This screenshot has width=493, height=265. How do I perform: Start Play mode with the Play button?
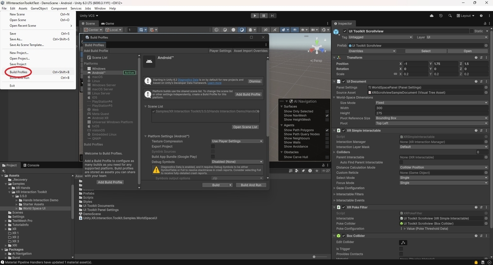255,16
